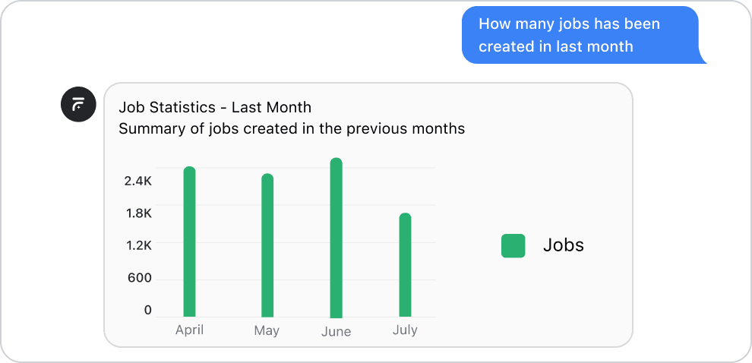Click the April x-axis label
Screen dimensions: 752x363
click(x=189, y=330)
